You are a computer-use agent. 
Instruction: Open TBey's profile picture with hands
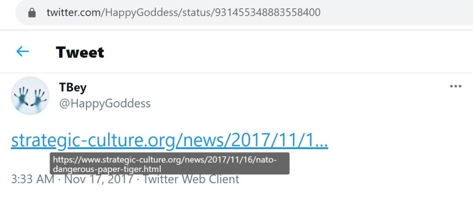pyautogui.click(x=30, y=96)
